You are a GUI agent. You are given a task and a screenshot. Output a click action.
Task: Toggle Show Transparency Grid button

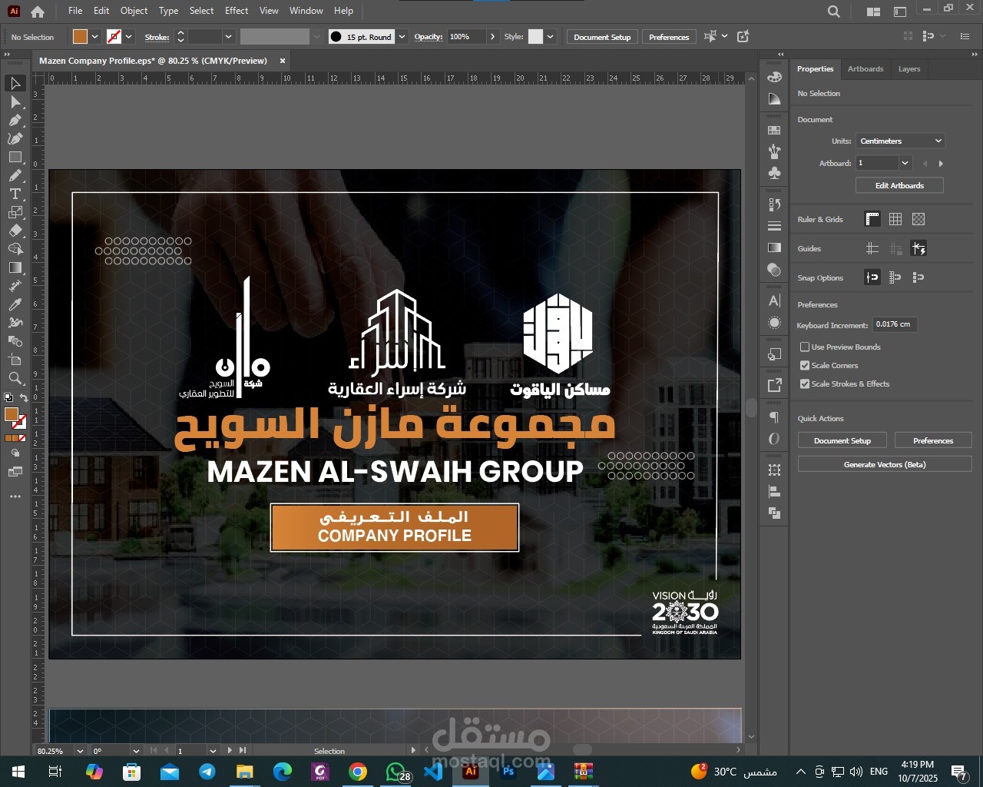coord(918,219)
